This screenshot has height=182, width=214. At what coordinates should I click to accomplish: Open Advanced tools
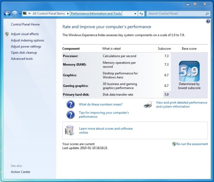[22, 59]
